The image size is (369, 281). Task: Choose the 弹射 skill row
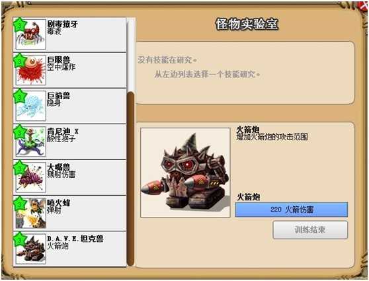[70, 213]
